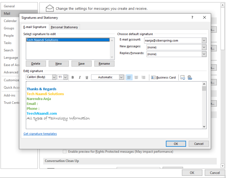
Task: Delete the selected signature
Action: [36, 64]
